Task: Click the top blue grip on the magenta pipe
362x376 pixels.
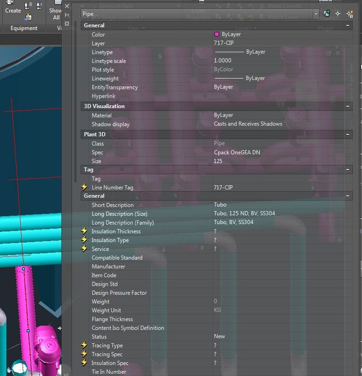Action: point(23,269)
